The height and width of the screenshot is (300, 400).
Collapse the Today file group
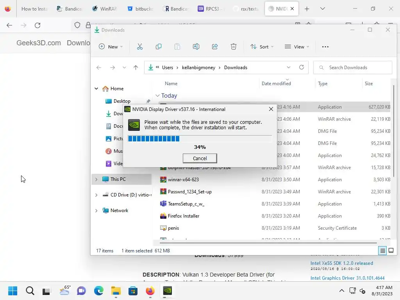(157, 96)
